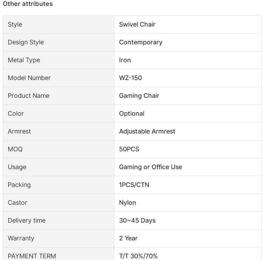Click the WZ-150 model number
Image resolution: width=265 pixels, height=260 pixels.
tap(131, 78)
